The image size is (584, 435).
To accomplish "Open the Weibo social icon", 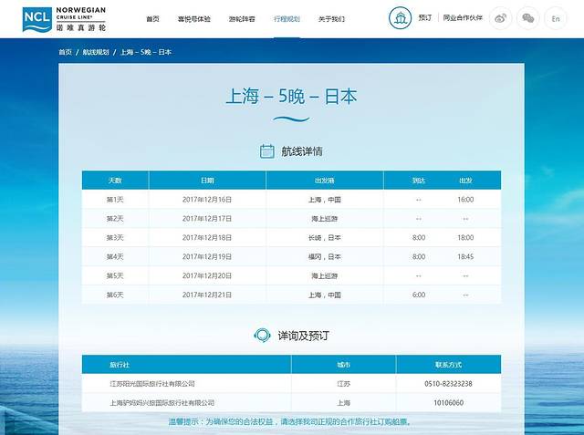I will [x=501, y=18].
